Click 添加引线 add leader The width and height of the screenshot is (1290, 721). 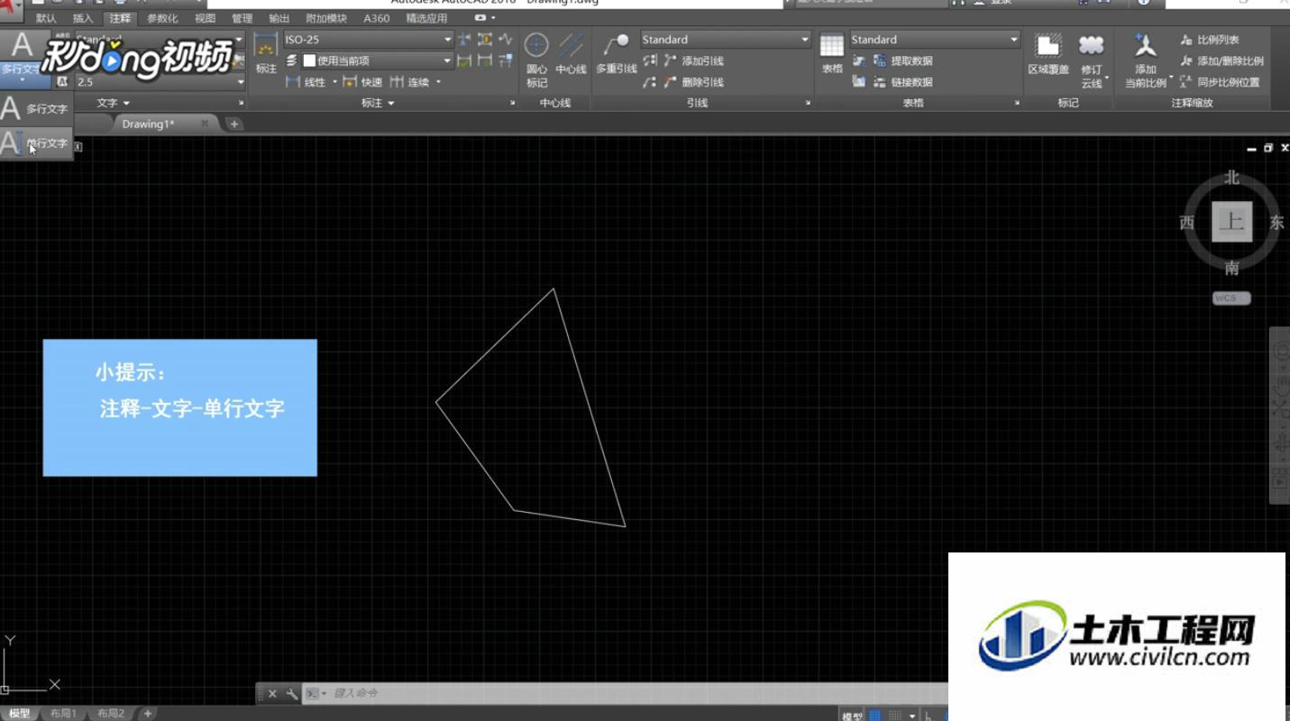coord(693,60)
